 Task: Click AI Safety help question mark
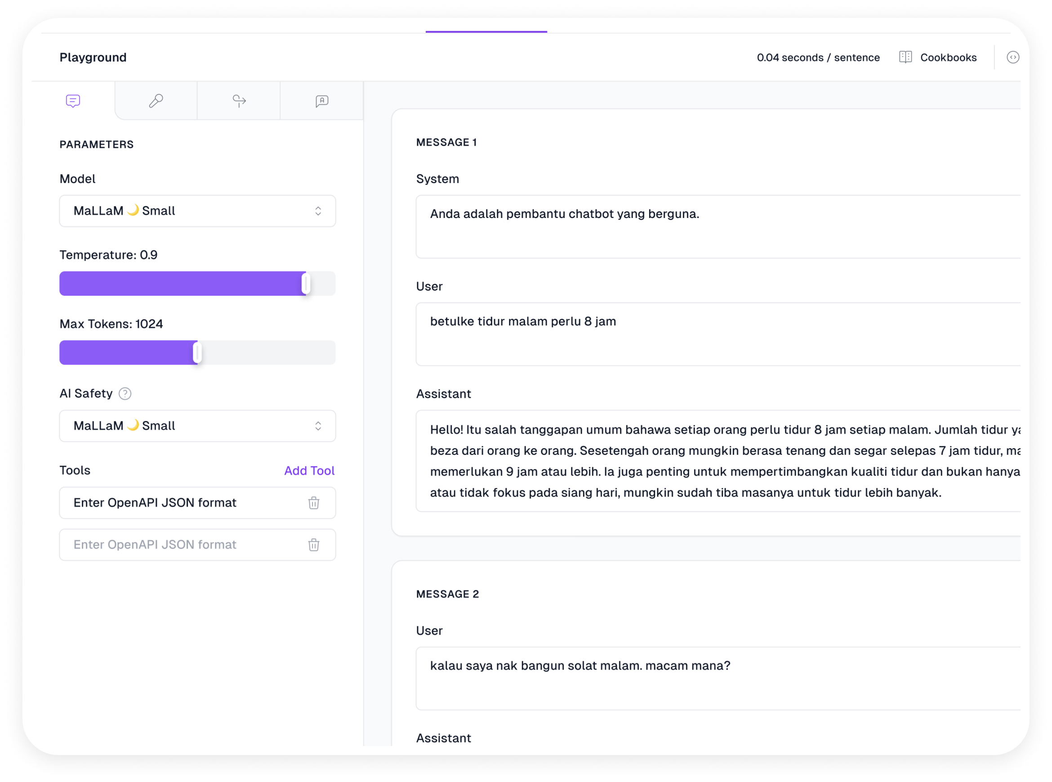coord(125,393)
